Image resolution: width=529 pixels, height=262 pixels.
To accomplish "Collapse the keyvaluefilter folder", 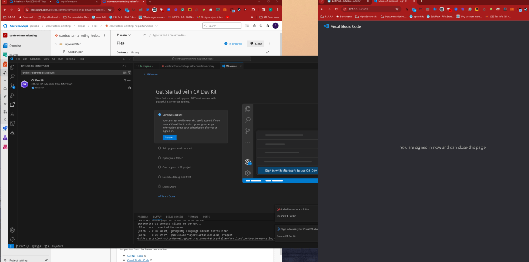I will (56, 44).
